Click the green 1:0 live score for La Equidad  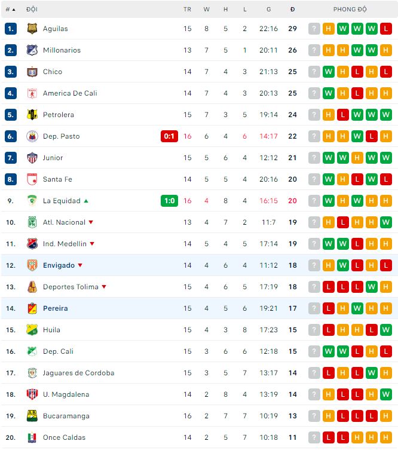click(169, 201)
